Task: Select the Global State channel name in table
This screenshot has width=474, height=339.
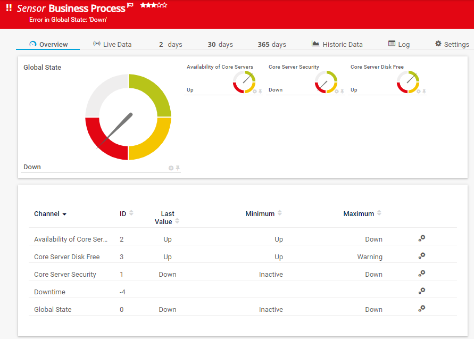Action: click(x=53, y=309)
